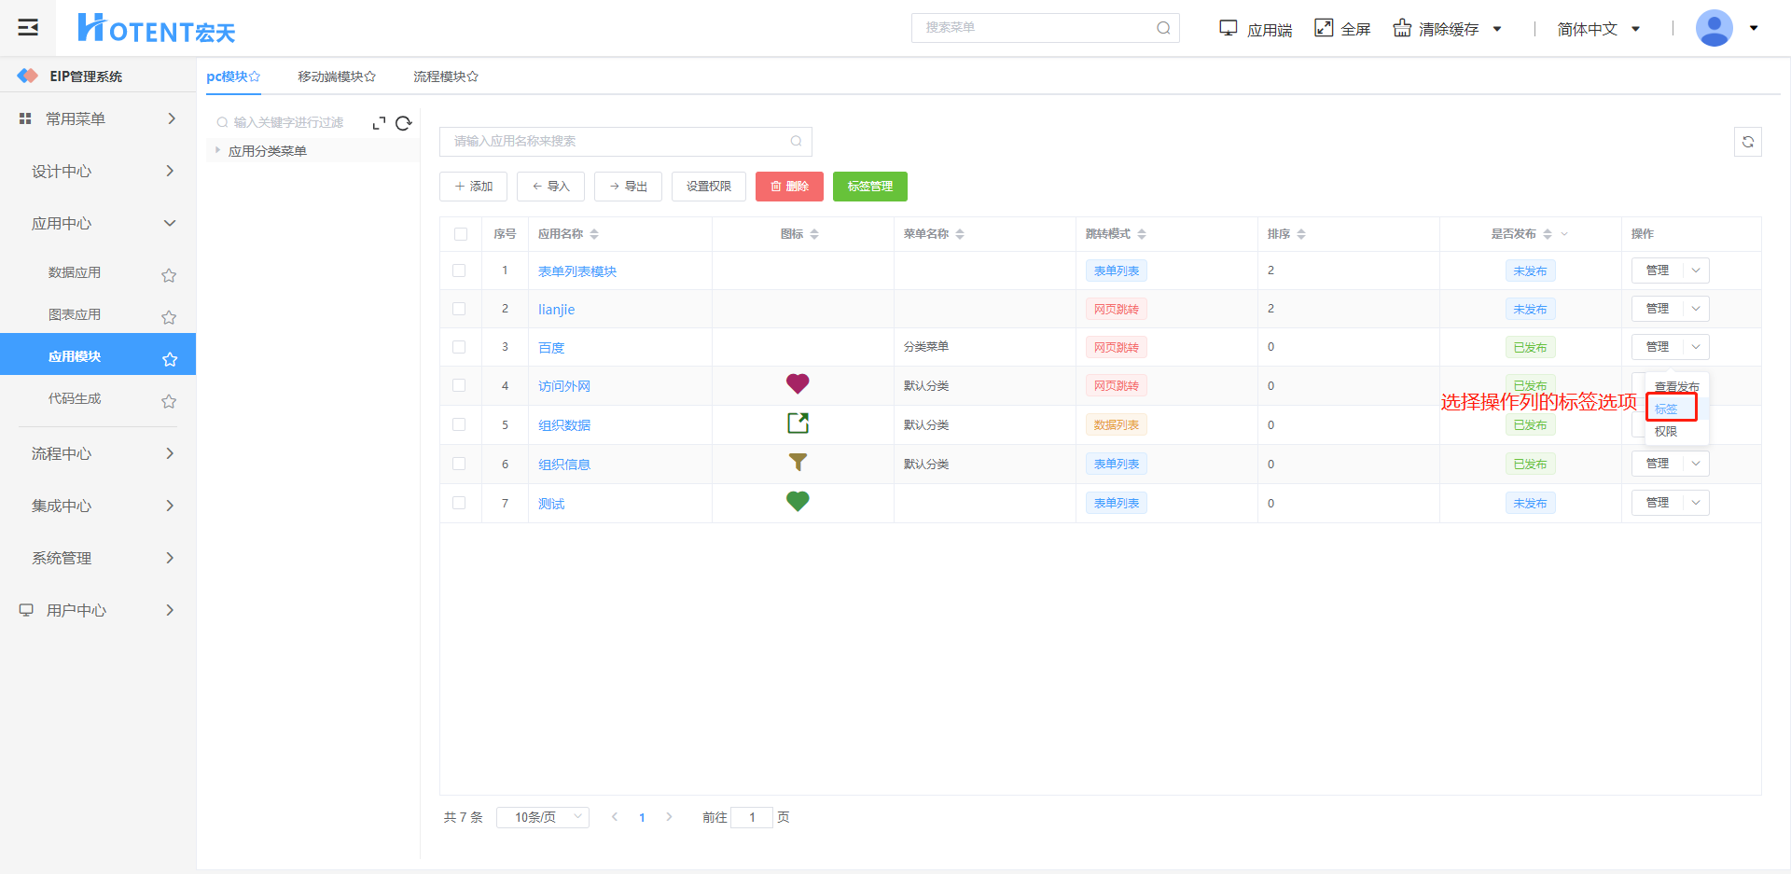Click the tree reload icon beside filter
This screenshot has height=874, width=1791.
coord(404,123)
